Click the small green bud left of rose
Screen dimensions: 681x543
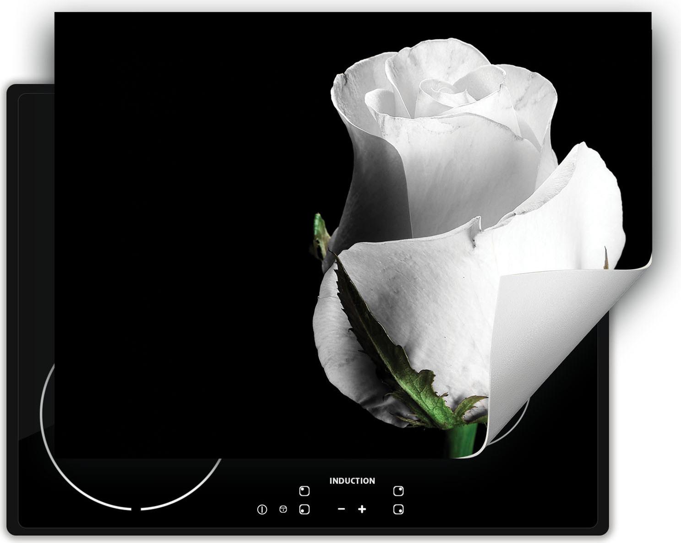click(321, 234)
